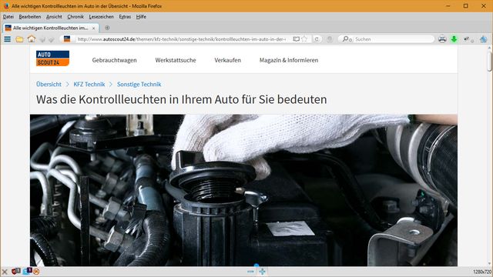Go to the home page
The width and height of the screenshot is (493, 277).
32,39
